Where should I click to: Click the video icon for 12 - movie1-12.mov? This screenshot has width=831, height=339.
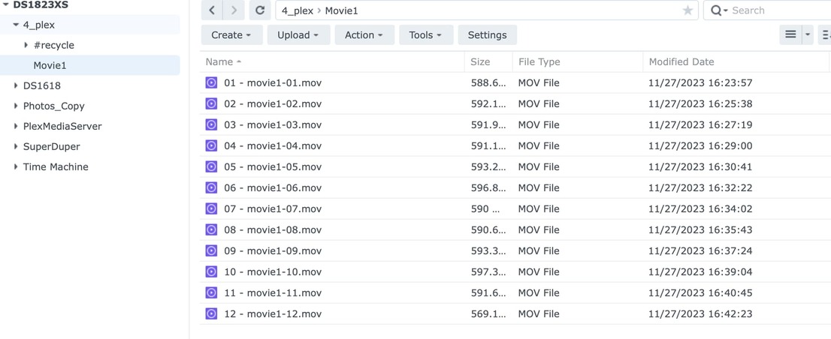(x=211, y=313)
